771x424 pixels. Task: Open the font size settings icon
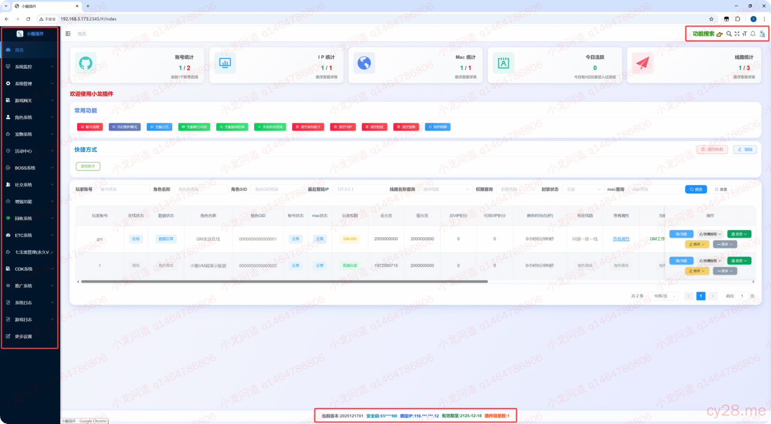745,34
